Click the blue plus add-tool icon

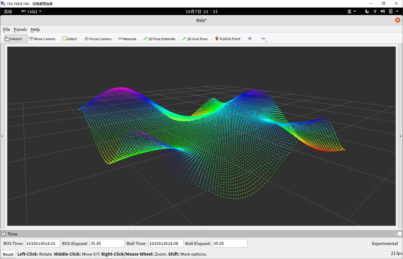coord(250,39)
